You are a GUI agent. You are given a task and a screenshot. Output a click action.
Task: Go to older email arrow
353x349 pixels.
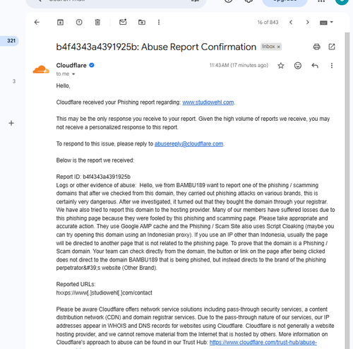pos(307,23)
